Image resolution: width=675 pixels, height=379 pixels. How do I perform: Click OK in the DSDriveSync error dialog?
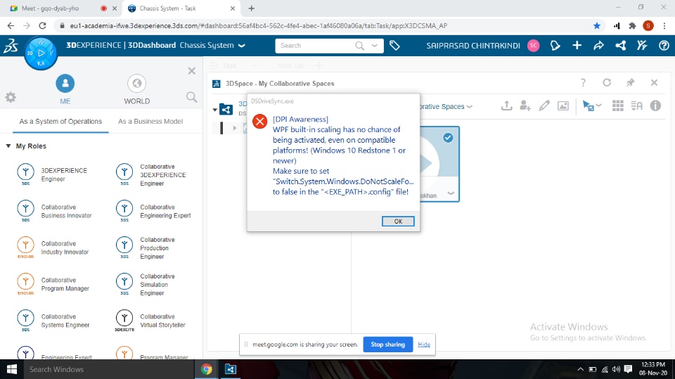[398, 221]
